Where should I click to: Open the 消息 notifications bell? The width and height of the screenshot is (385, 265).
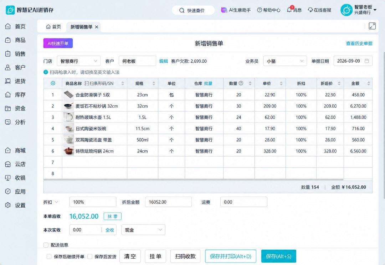point(289,10)
